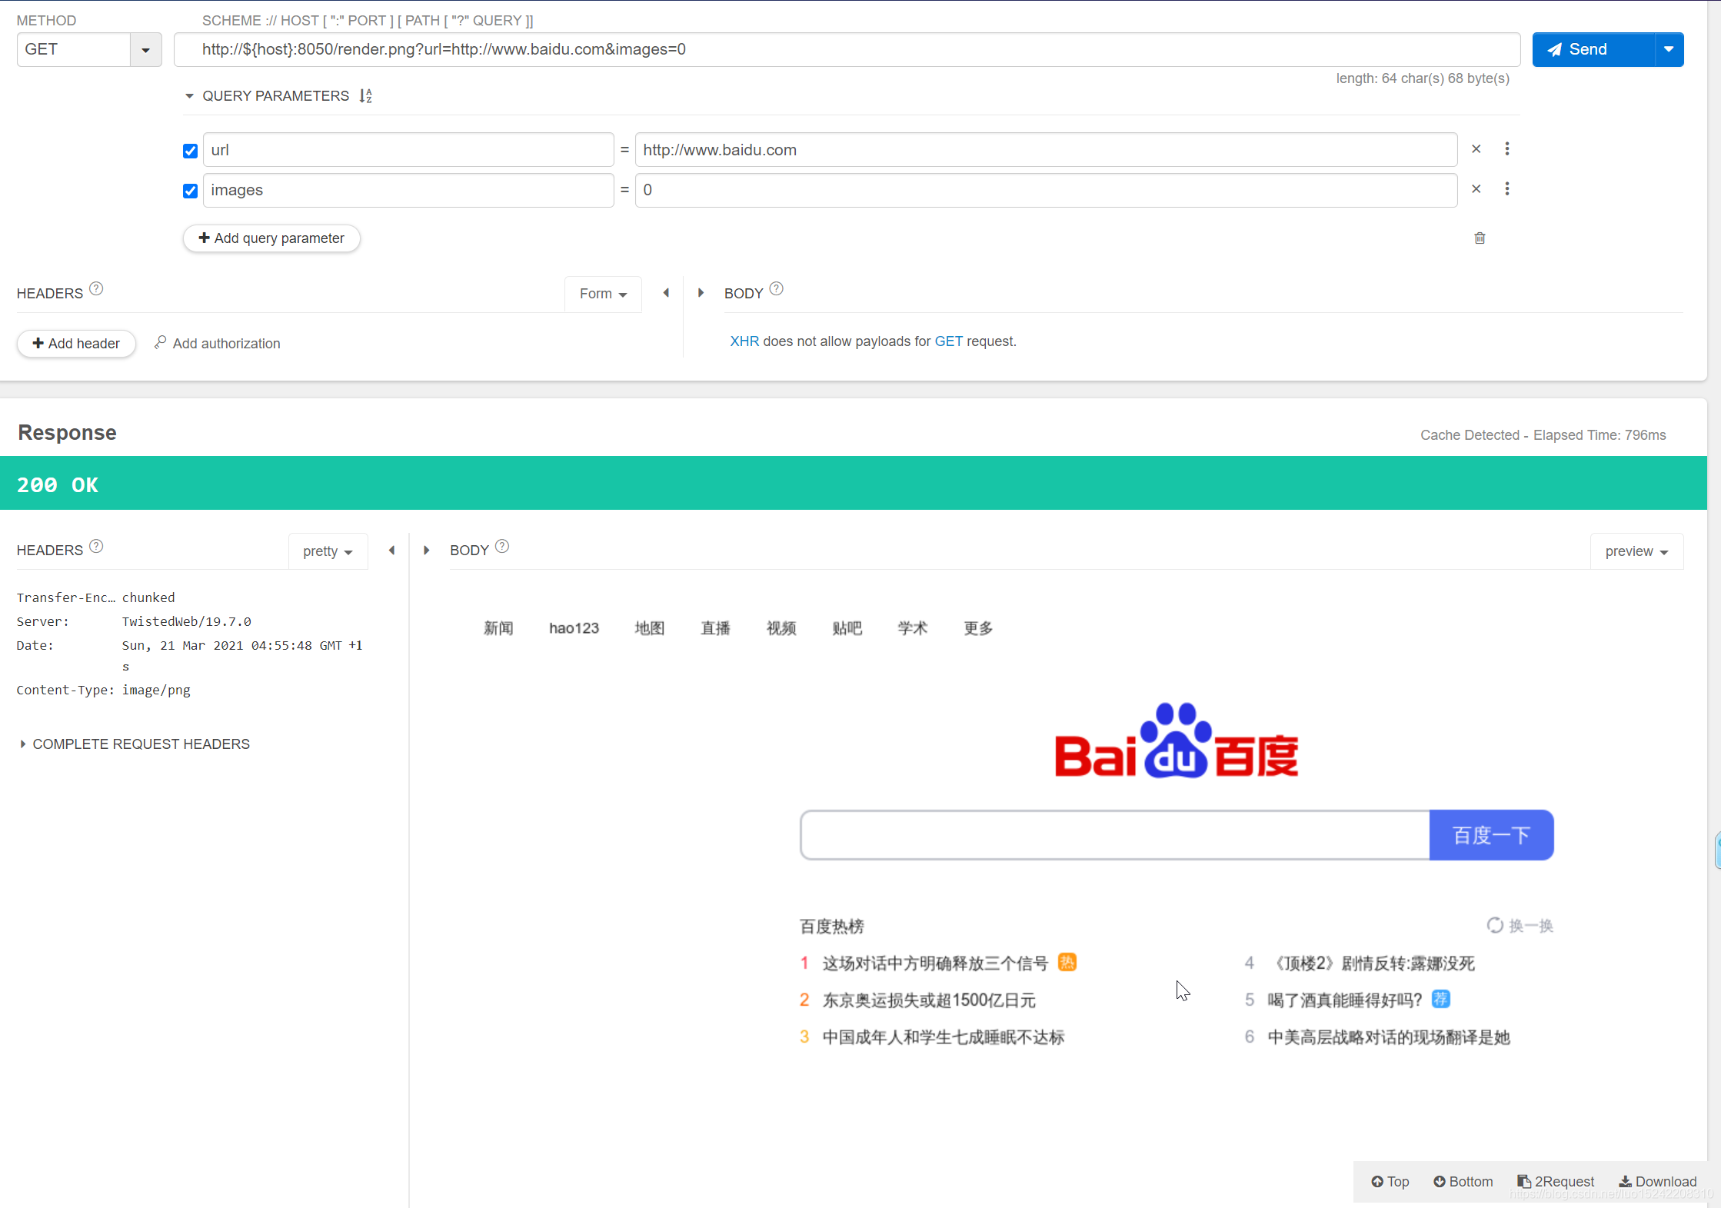Uncheck the url parameter checkbox
This screenshot has width=1721, height=1208.
pyautogui.click(x=189, y=151)
